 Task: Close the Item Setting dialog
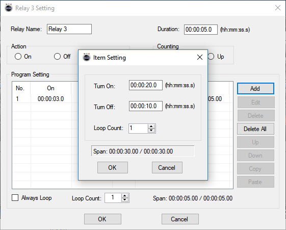coord(200,57)
